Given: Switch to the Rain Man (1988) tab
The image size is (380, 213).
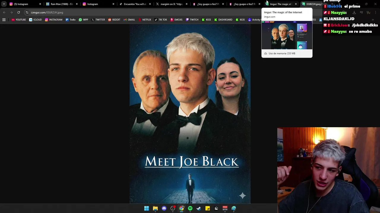Looking at the screenshot, I should pos(62,4).
